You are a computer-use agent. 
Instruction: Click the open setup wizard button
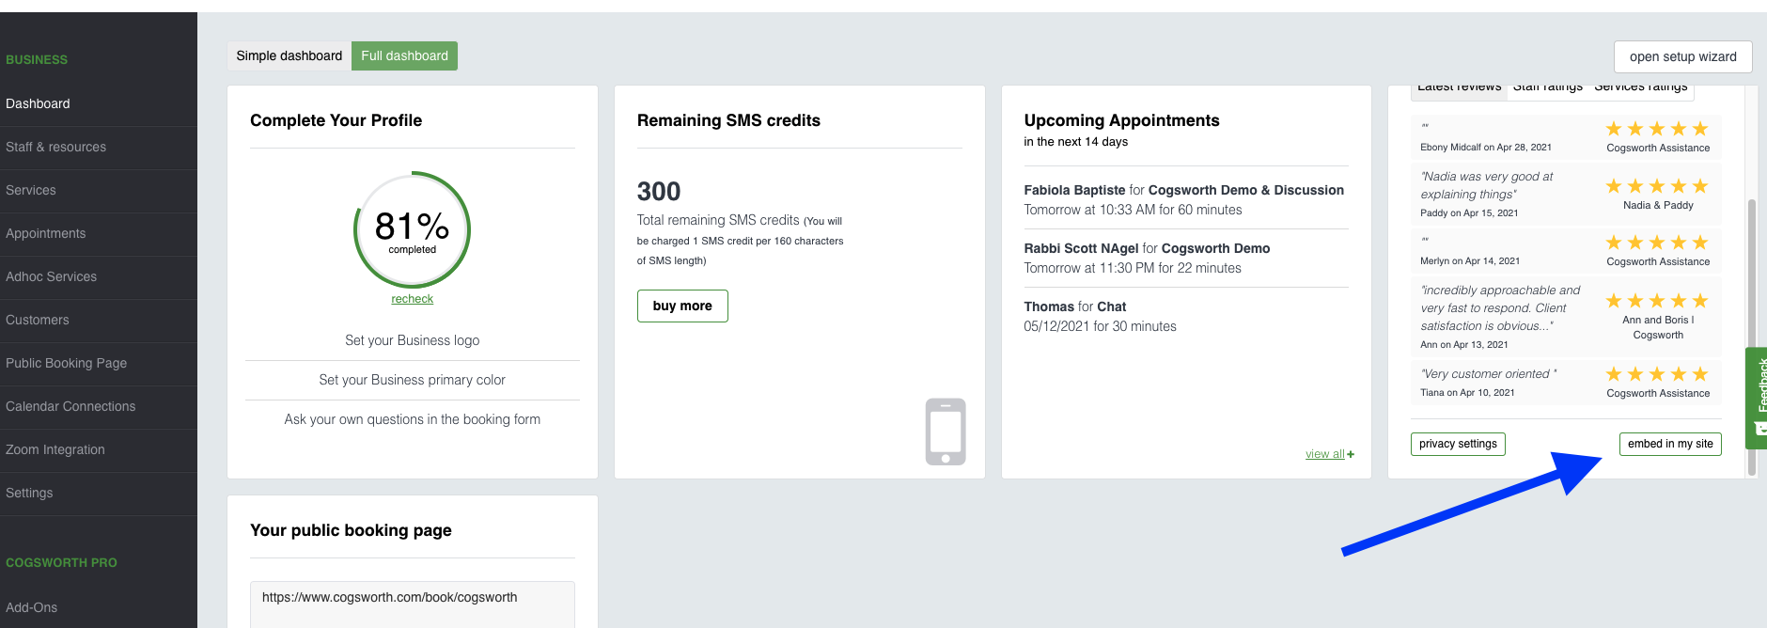[1683, 56]
